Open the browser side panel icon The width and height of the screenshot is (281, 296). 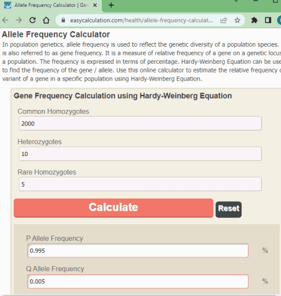coord(268,20)
